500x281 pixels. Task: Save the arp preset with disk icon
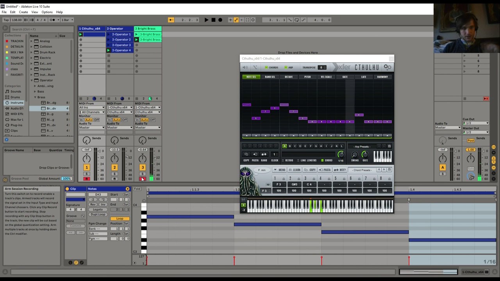389,146
